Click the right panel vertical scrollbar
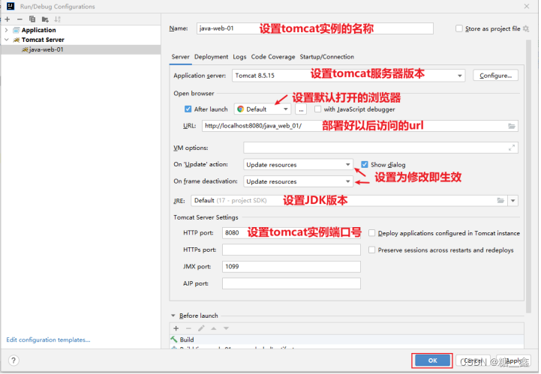The image size is (541, 374). point(528,176)
